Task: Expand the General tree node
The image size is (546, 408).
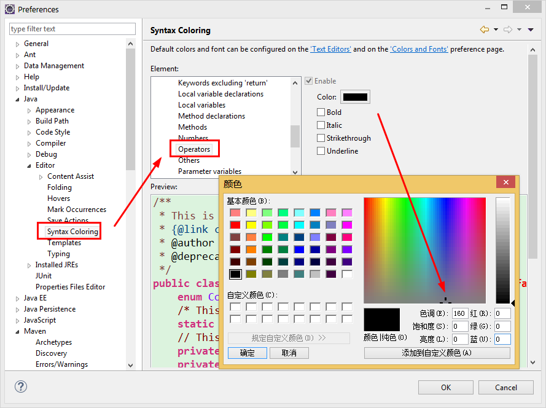Action: 17,44
